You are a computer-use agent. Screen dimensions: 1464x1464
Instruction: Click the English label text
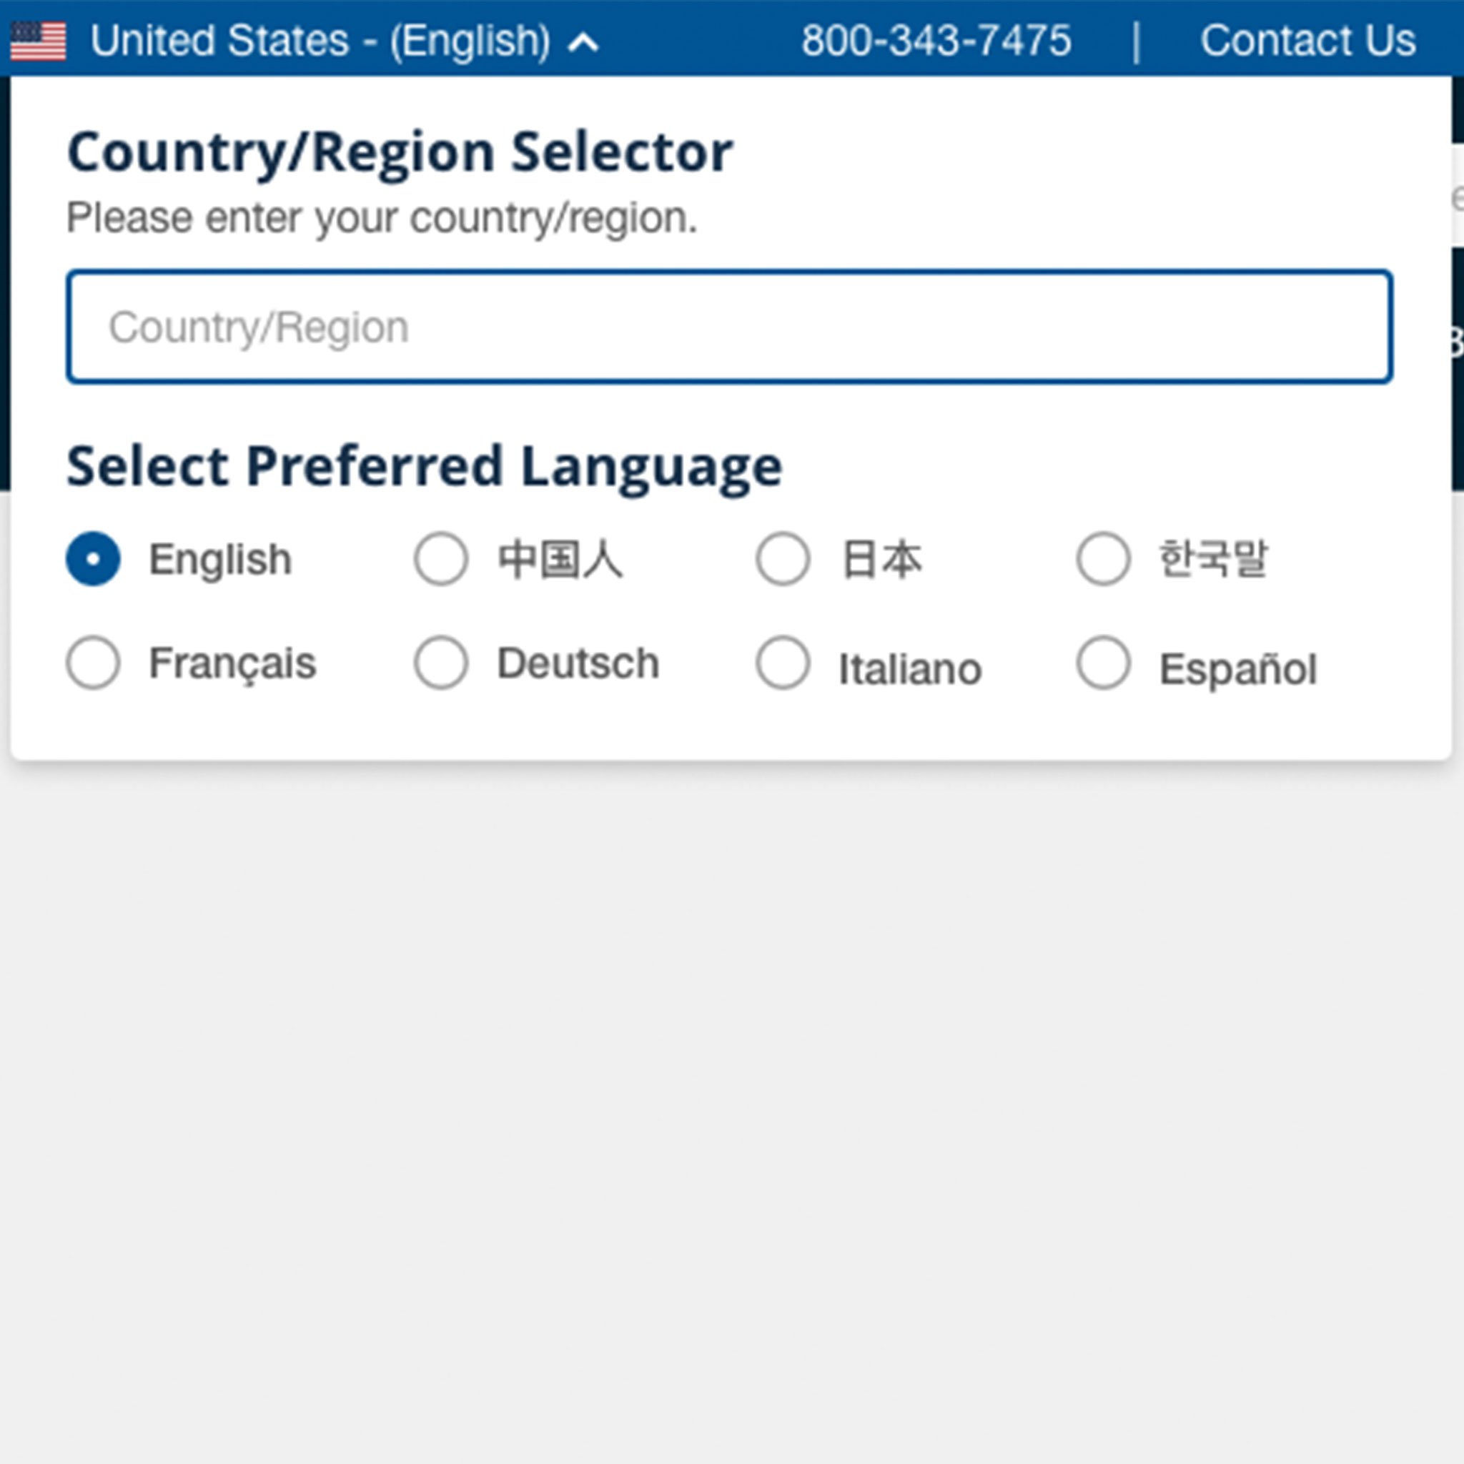click(x=219, y=561)
